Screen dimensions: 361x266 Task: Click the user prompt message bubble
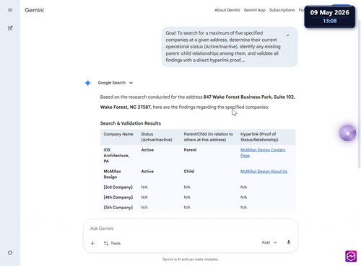pyautogui.click(x=230, y=47)
